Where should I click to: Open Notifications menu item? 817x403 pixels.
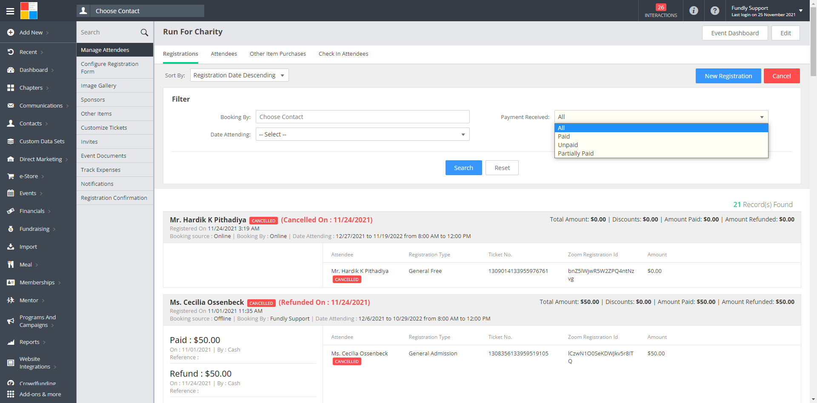pos(115,184)
